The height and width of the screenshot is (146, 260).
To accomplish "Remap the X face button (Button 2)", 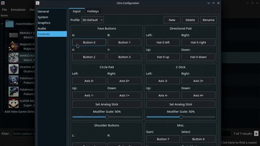I will click(x=89, y=57).
